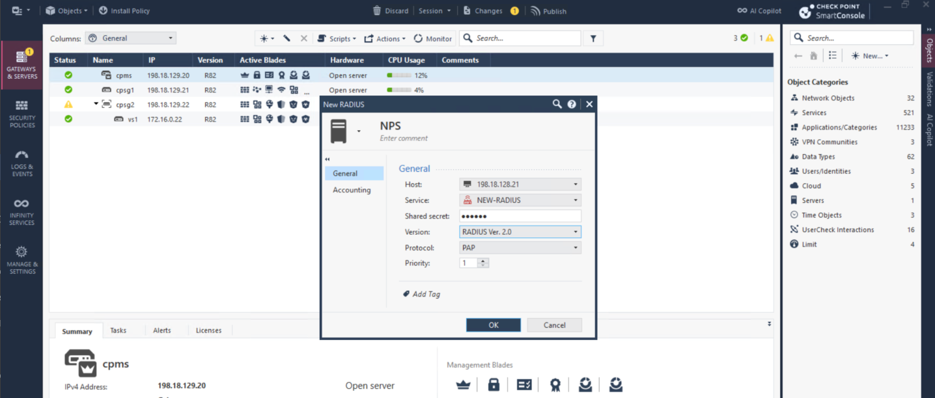935x398 pixels.
Task: Open the Infinity Services view
Action: 21,212
